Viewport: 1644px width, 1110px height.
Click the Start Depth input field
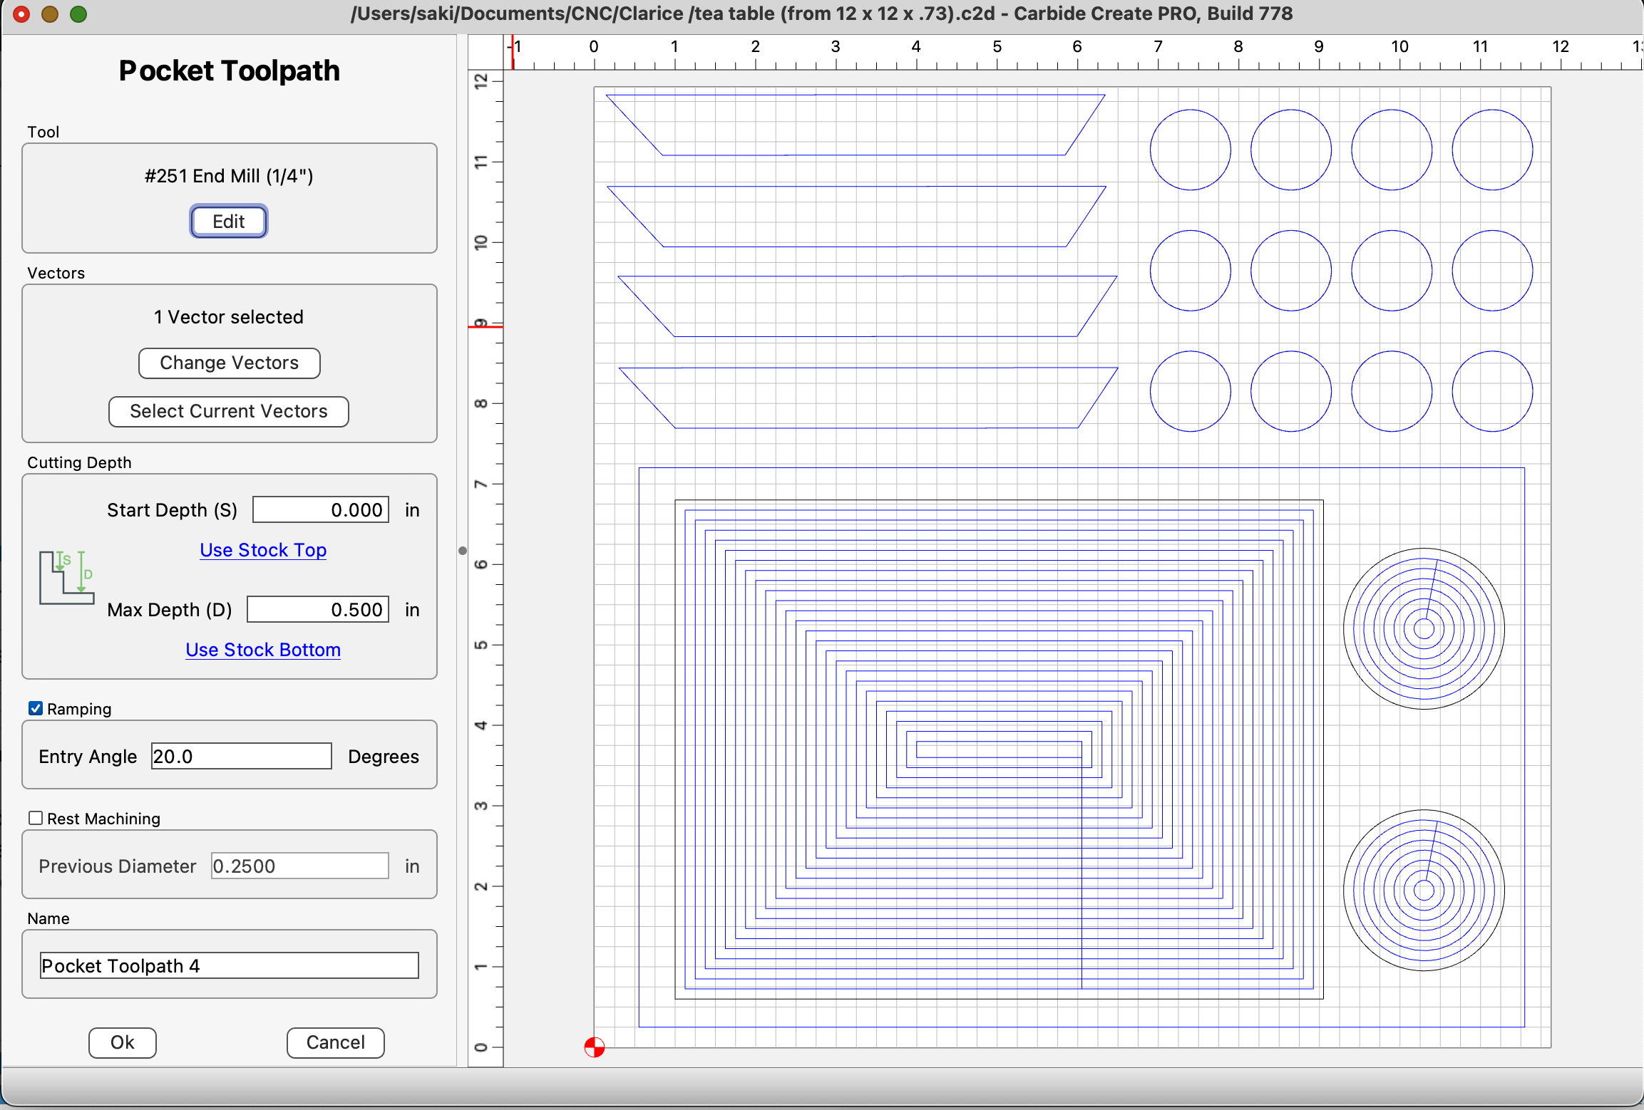coord(321,510)
